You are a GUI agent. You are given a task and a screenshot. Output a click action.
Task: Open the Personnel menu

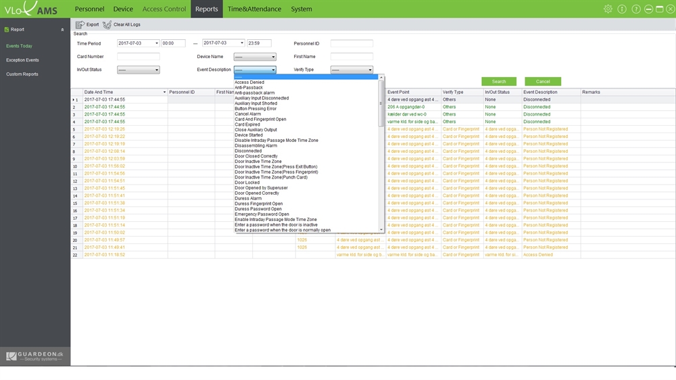coord(89,9)
